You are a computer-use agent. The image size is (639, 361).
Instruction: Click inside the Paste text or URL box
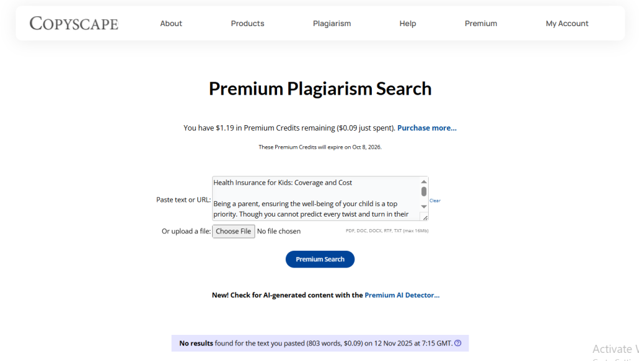coord(315,199)
